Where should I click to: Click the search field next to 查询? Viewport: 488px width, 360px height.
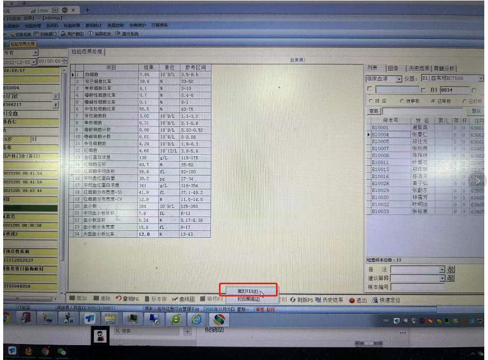[x=422, y=111]
